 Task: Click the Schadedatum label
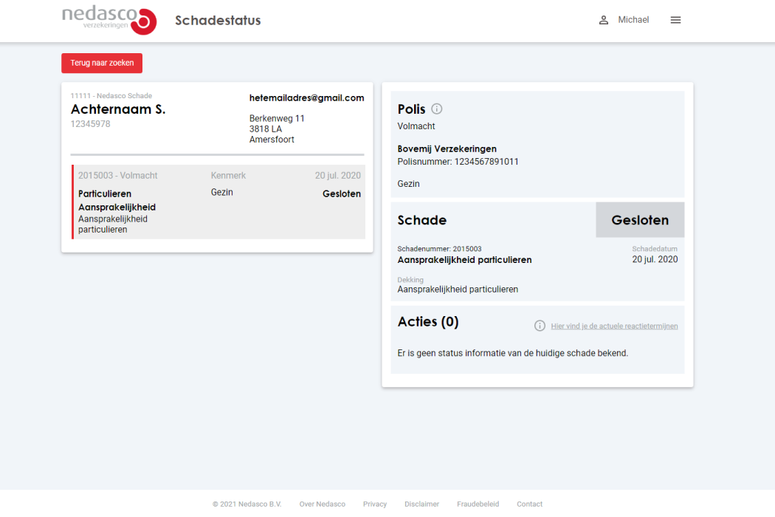pyautogui.click(x=655, y=249)
